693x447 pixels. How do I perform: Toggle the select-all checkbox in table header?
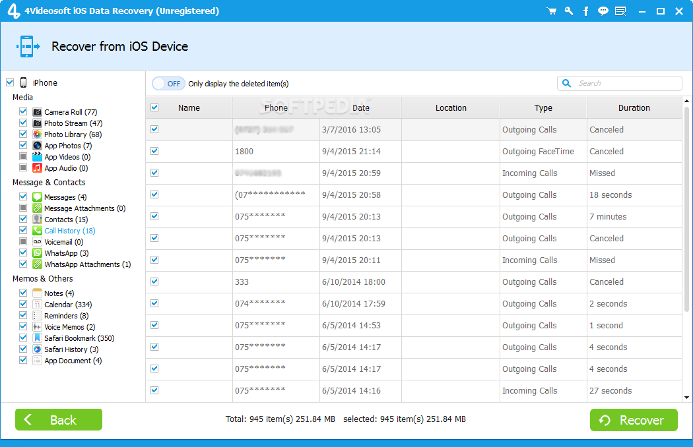(154, 107)
